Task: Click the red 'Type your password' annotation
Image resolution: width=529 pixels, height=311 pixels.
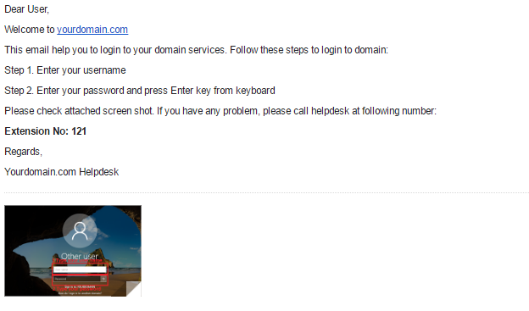Action: pos(76,289)
